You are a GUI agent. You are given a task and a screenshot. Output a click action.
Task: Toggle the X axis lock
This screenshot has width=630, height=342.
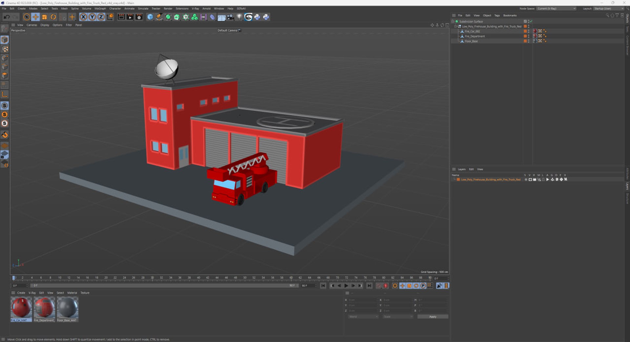point(83,17)
